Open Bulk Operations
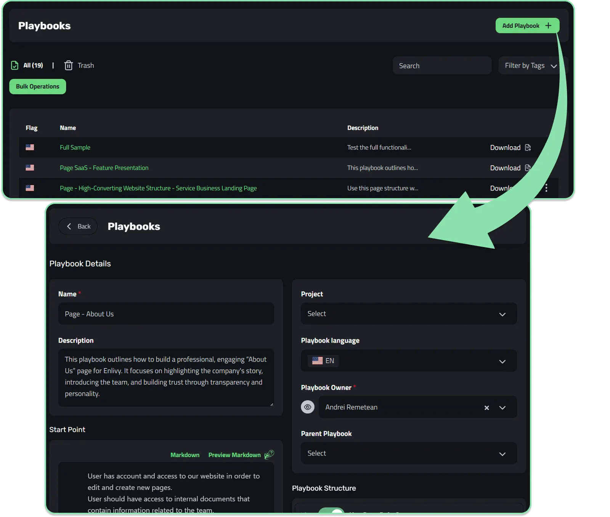The width and height of the screenshot is (610, 517). click(37, 86)
